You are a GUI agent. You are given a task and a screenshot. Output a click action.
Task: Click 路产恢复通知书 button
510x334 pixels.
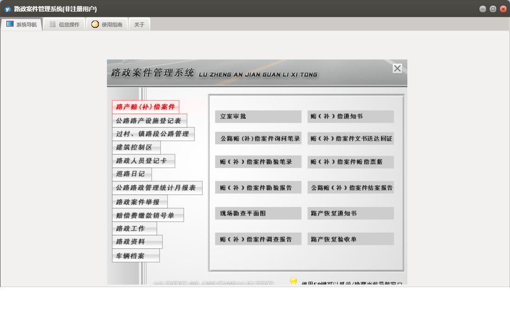[x=350, y=214]
